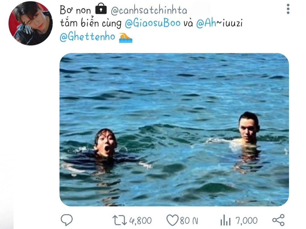
Task: Open the @Ah~iuuzi mentioned profile
Action: click(x=219, y=24)
